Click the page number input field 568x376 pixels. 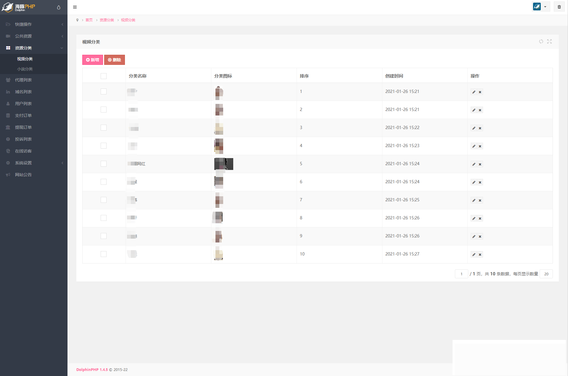461,274
